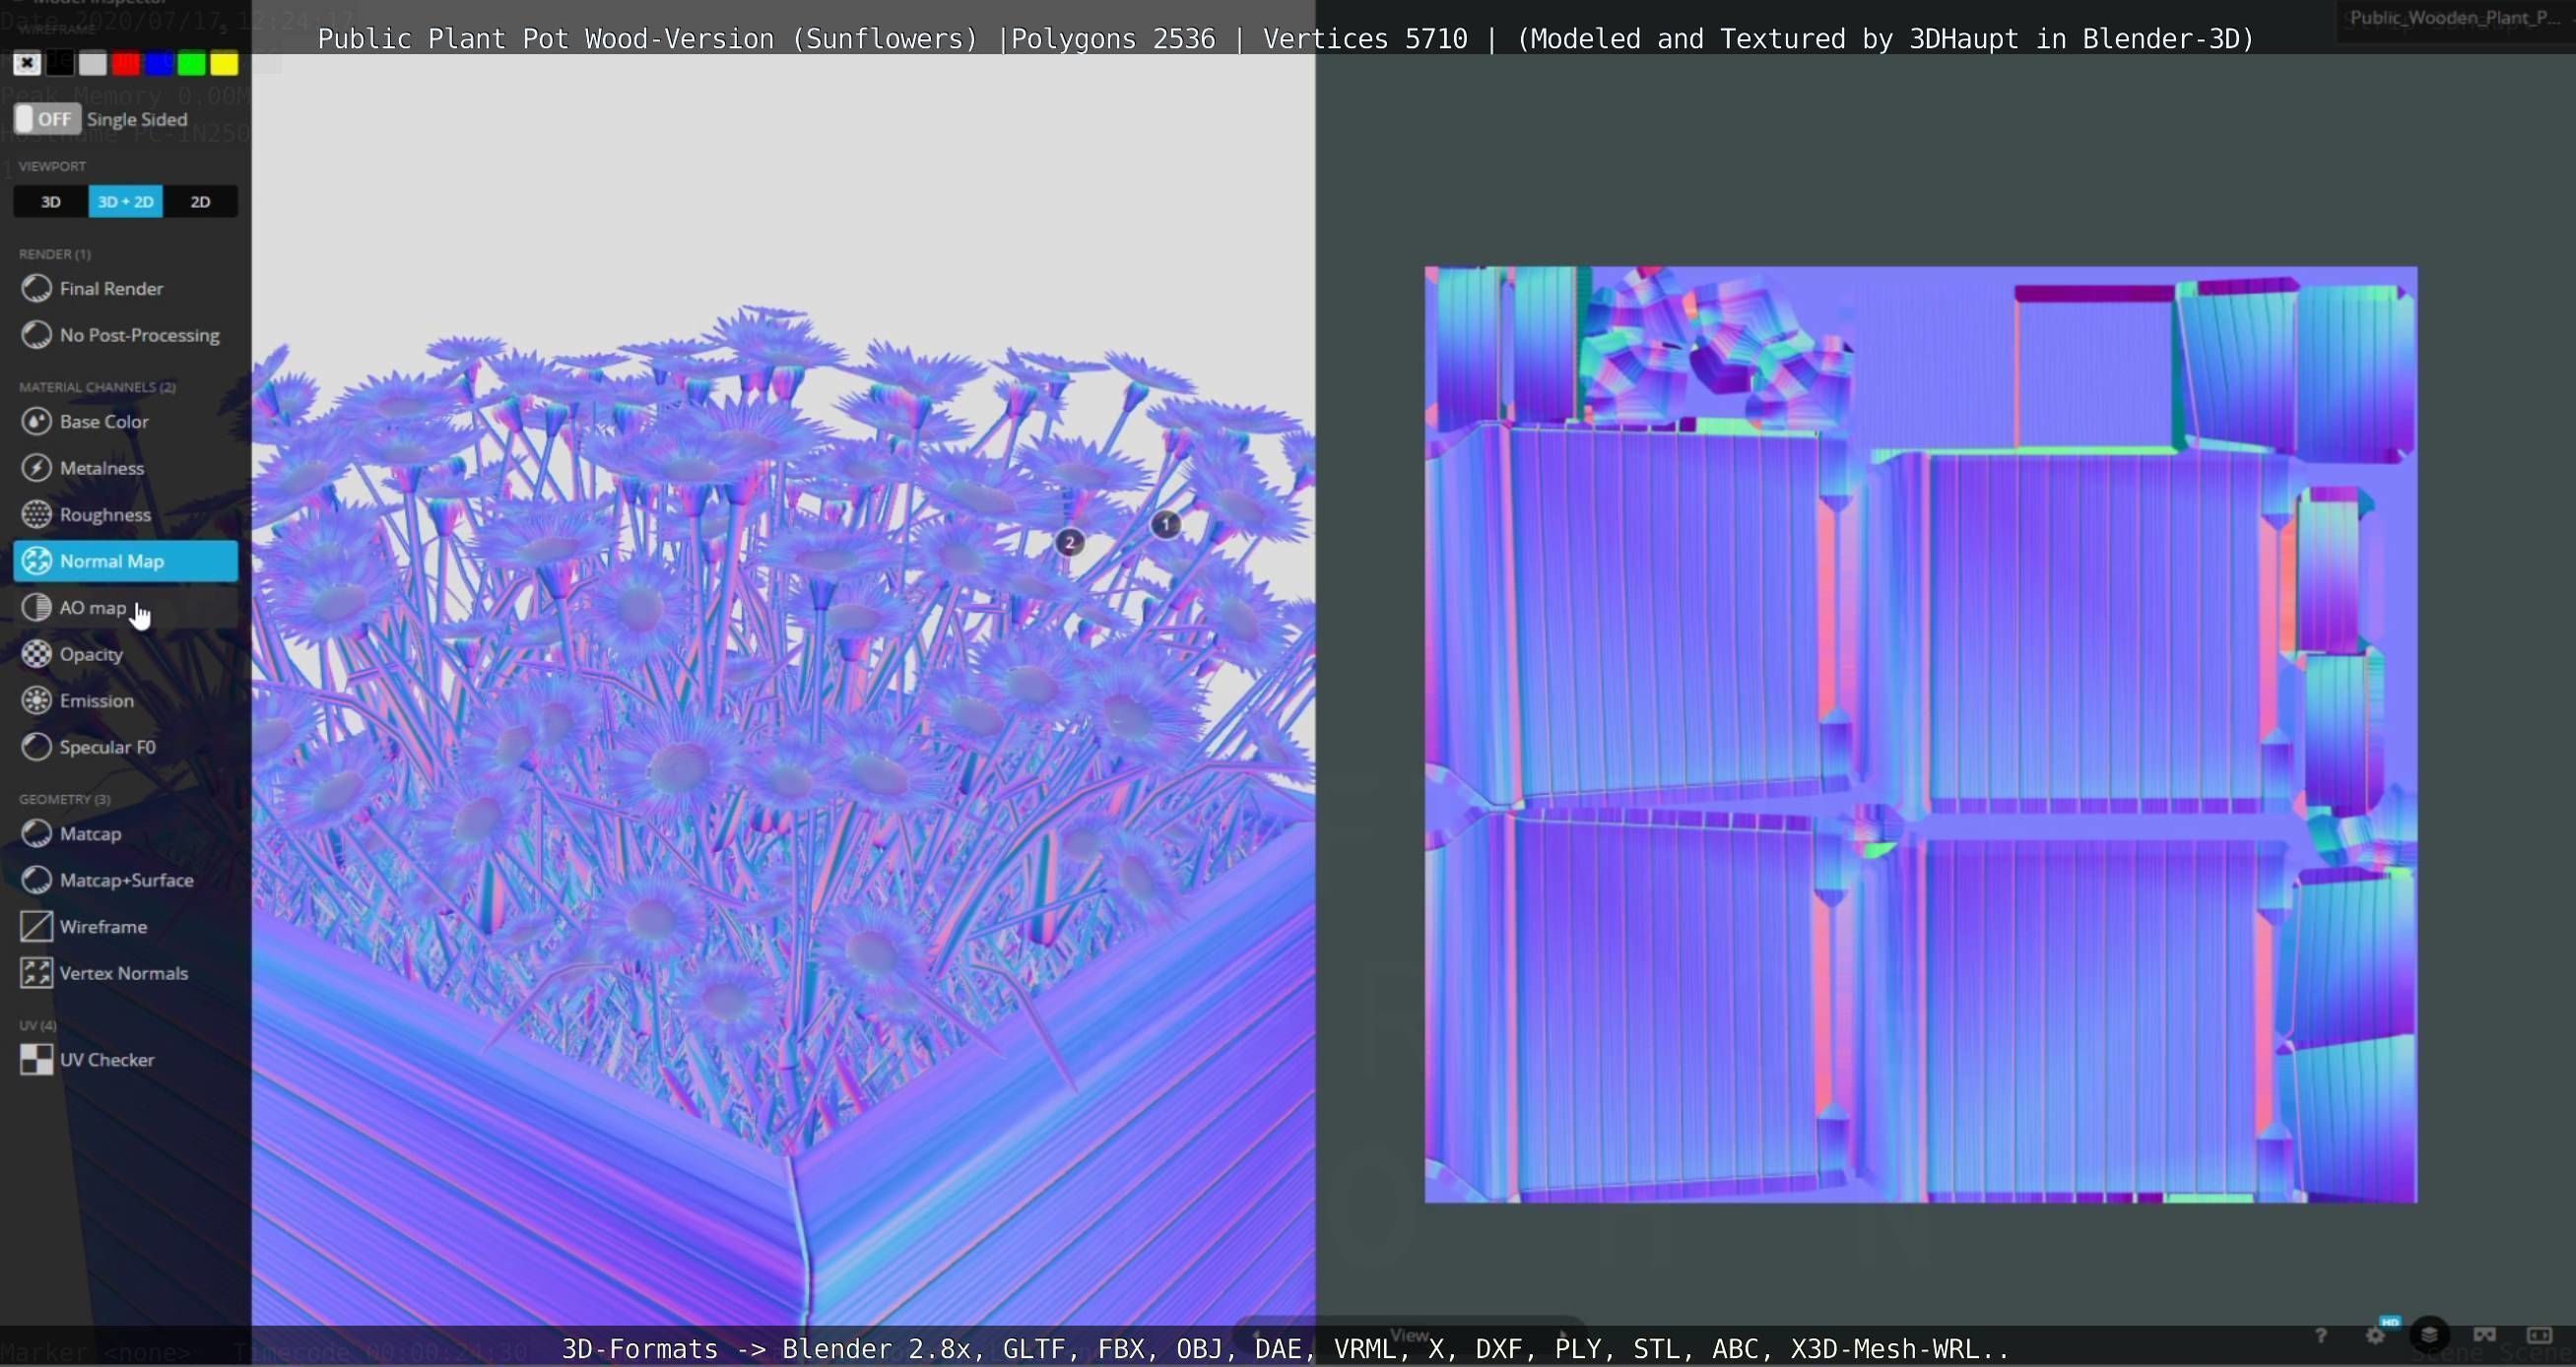Viewport: 2576px width, 1367px height.
Task: Switch viewport to 2D only
Action: [x=200, y=202]
